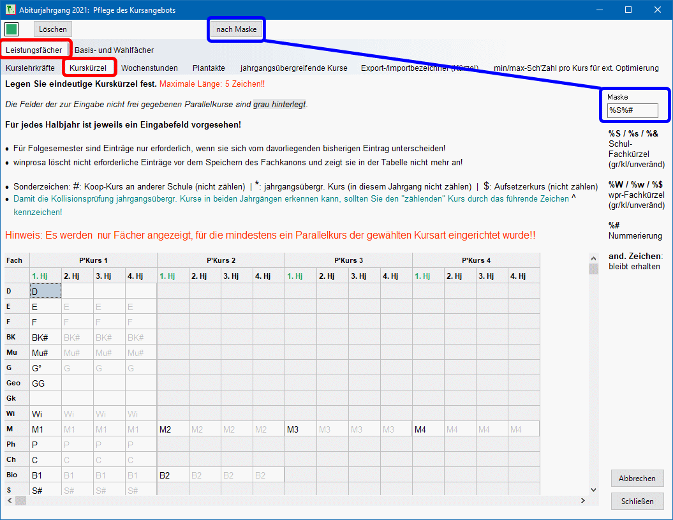Select the D course cell in P'Kurs 1
673x520 pixels.
point(46,291)
